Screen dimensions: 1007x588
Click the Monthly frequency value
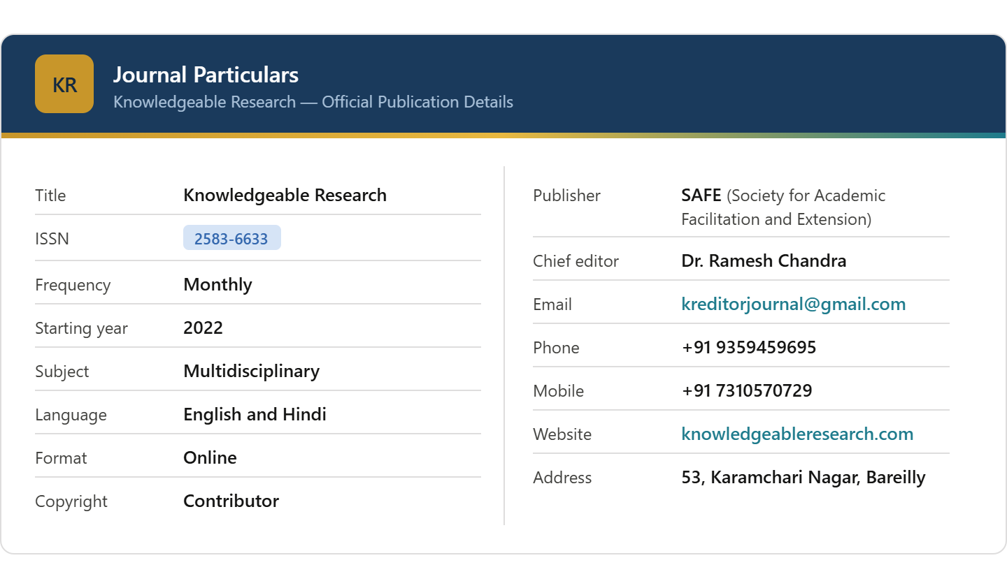(217, 284)
